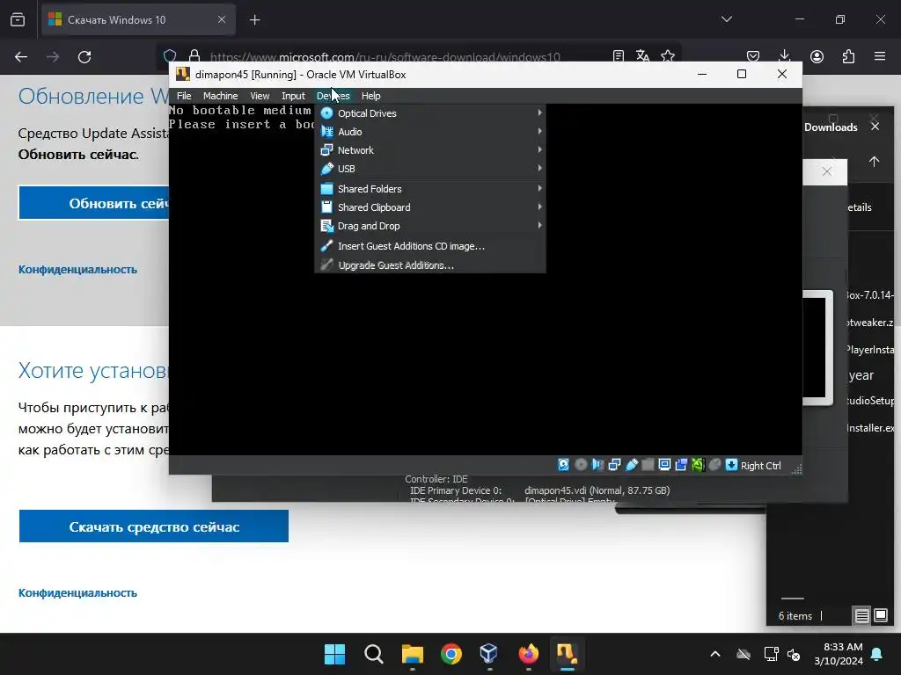The width and height of the screenshot is (901, 675).
Task: Open Optical Drives submenu in Devices menu
Action: coord(430,113)
